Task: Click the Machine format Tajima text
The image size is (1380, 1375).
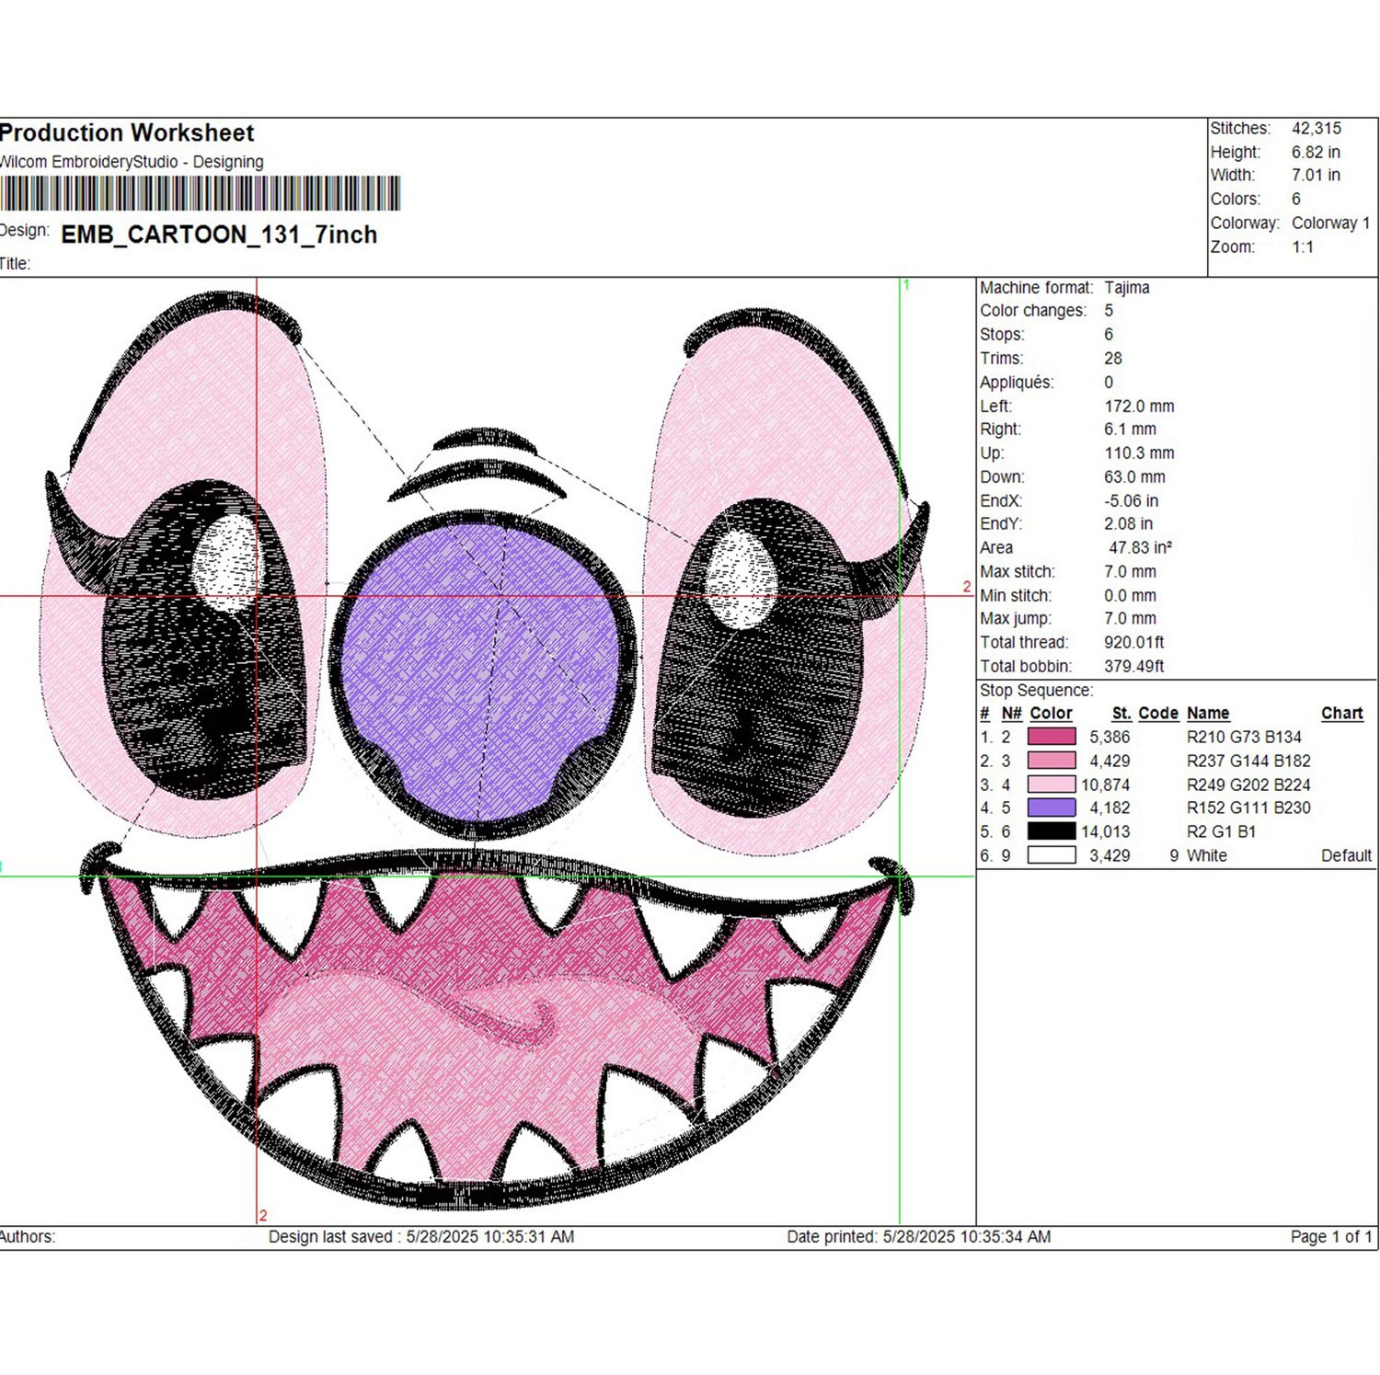Action: pyautogui.click(x=1064, y=288)
